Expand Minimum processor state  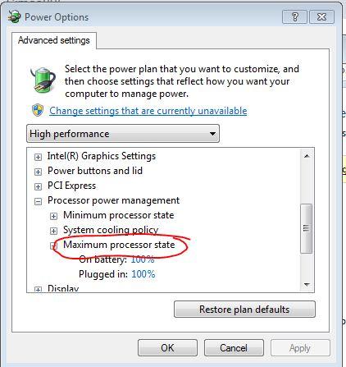[53, 216]
